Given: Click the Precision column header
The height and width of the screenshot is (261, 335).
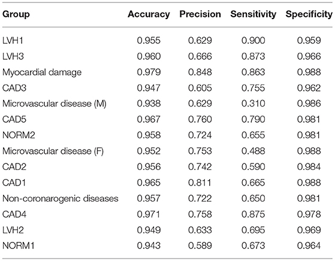Looking at the screenshot, I should pos(200,14).
